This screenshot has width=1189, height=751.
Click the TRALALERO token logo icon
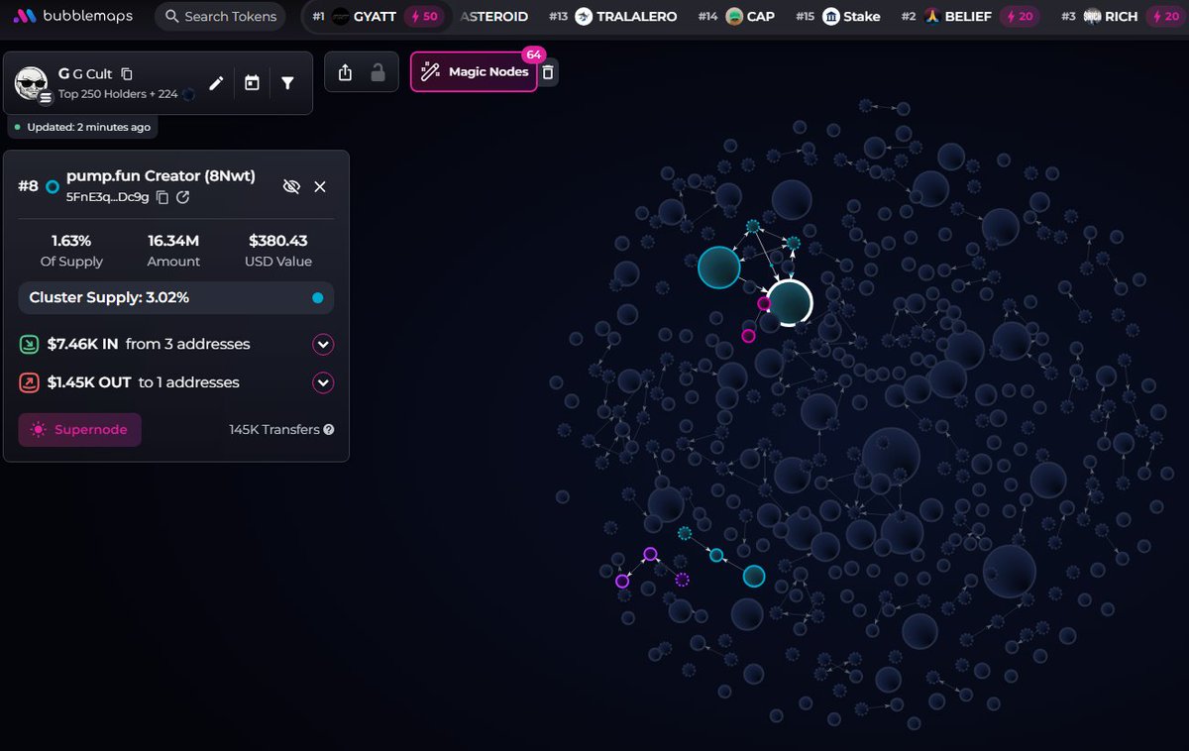point(584,16)
